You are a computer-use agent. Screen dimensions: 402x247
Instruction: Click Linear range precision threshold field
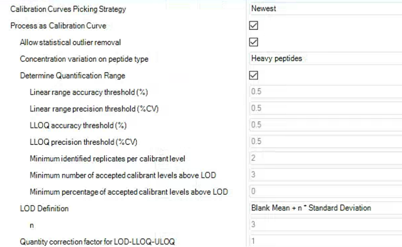click(326, 108)
